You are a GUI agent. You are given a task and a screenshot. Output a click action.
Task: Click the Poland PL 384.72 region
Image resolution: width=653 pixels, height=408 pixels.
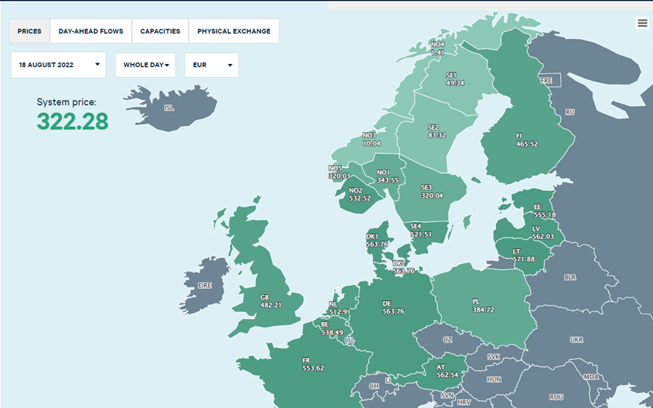point(482,305)
